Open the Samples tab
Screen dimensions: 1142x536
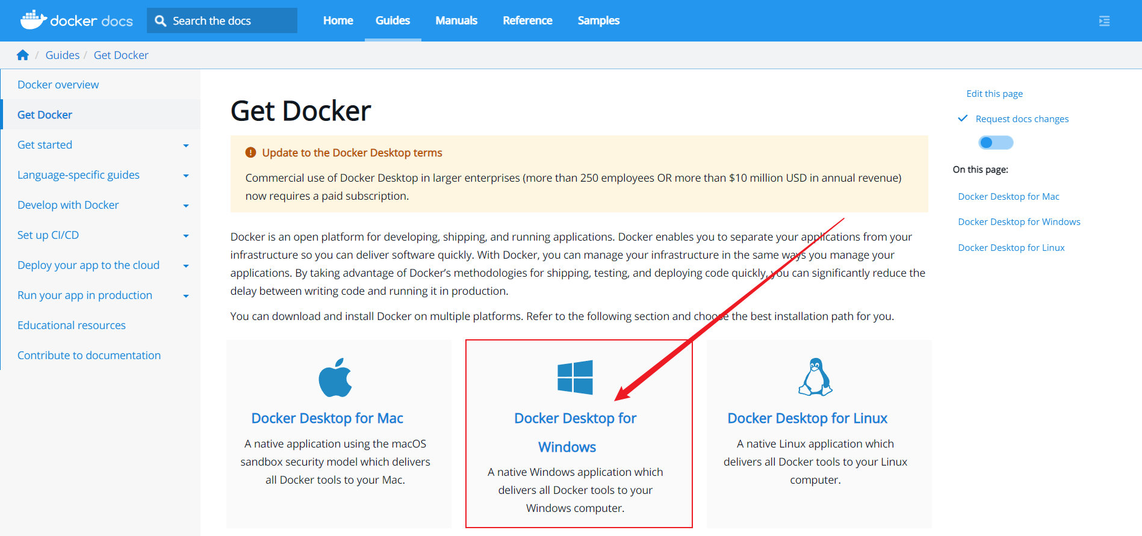tap(598, 20)
